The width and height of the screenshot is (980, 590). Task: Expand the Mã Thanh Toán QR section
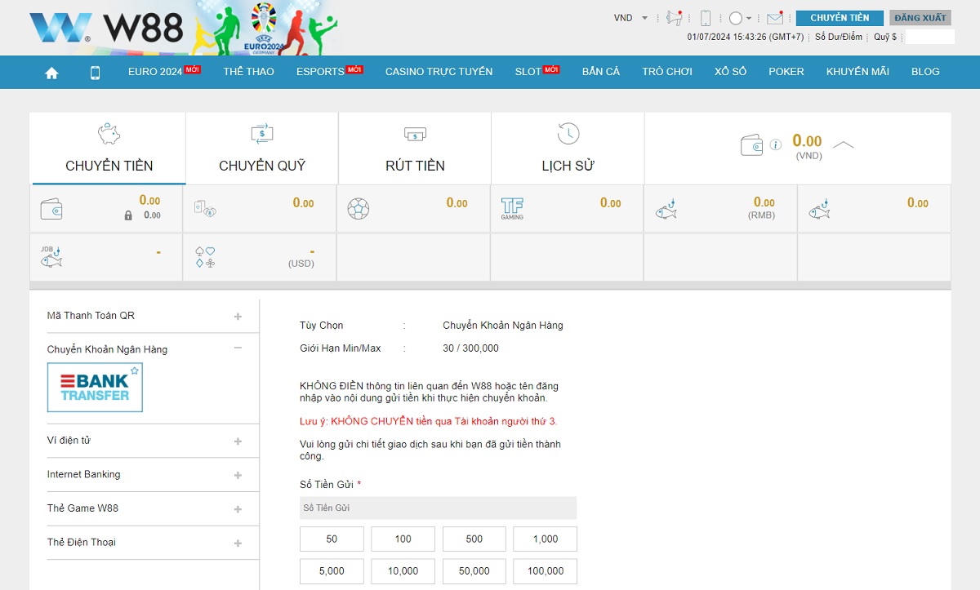(x=238, y=316)
